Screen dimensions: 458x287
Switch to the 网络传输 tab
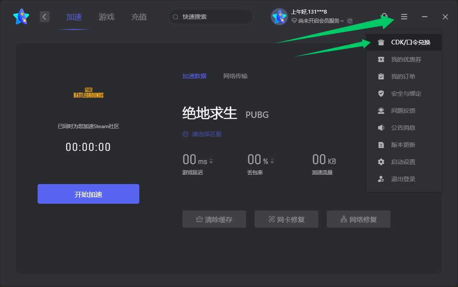(x=235, y=76)
